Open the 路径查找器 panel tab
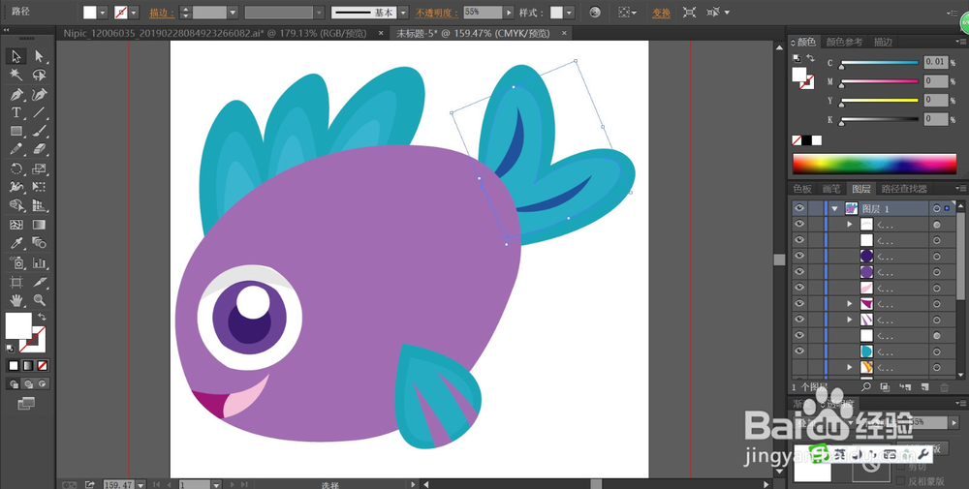The width and height of the screenshot is (969, 489). [902, 189]
